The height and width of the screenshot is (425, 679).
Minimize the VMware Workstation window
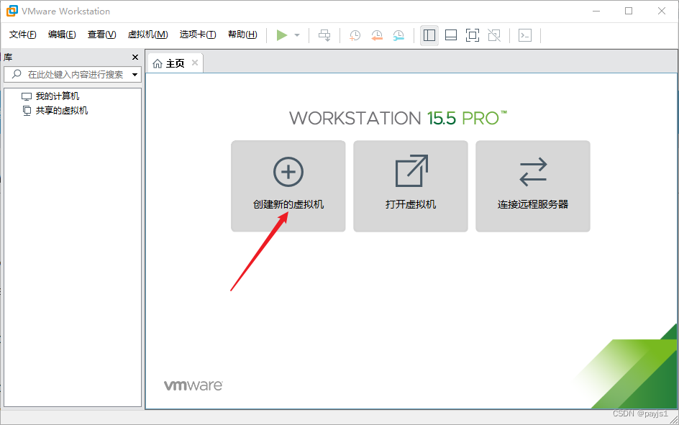coord(596,12)
